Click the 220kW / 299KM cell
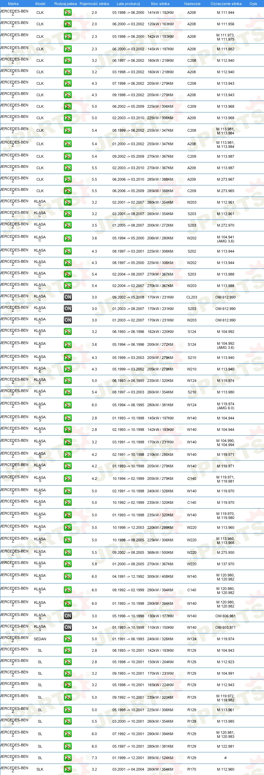 pos(160,527)
